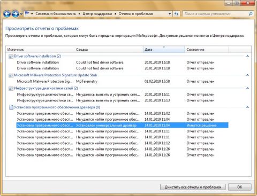Image resolution: width=257 pixels, height=196 pixels.
Task: Sort by the Дата column header
Action: point(164,50)
